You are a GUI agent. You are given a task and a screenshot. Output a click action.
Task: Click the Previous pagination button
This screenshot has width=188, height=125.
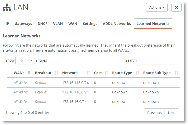tap(154, 113)
